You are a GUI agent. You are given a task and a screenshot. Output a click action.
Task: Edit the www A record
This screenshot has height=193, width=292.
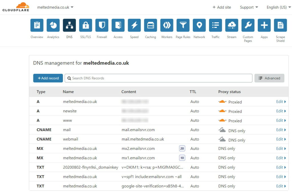tap(281, 120)
